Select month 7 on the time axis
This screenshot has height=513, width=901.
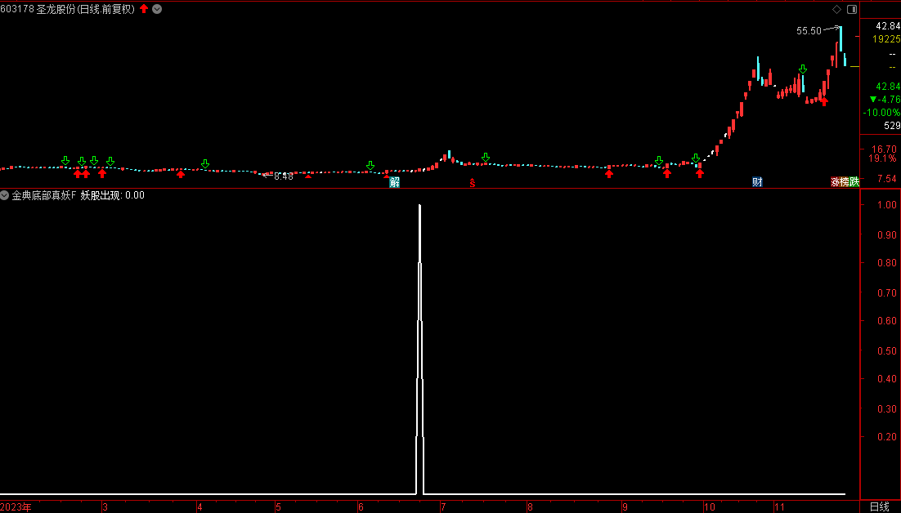point(443,507)
